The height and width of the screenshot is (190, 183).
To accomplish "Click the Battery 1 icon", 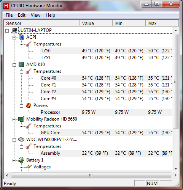I will pos(21,160).
